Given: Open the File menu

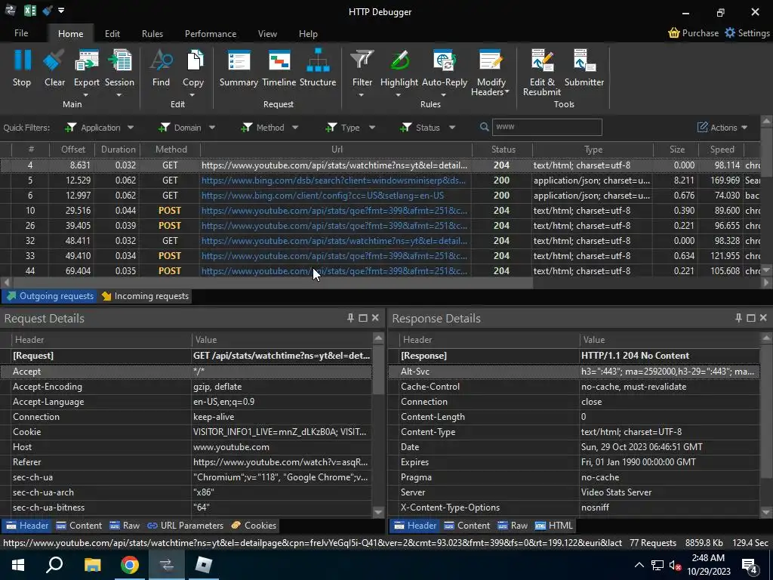Looking at the screenshot, I should (21, 33).
